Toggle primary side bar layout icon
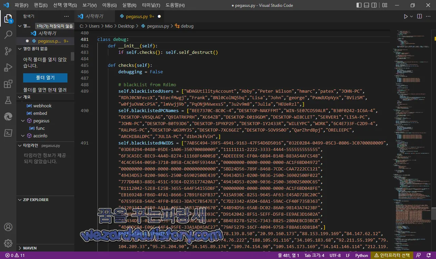This screenshot has width=436, height=259. point(359,5)
